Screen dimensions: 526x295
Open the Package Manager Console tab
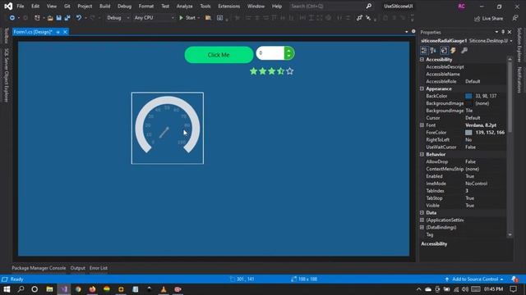[39, 268]
